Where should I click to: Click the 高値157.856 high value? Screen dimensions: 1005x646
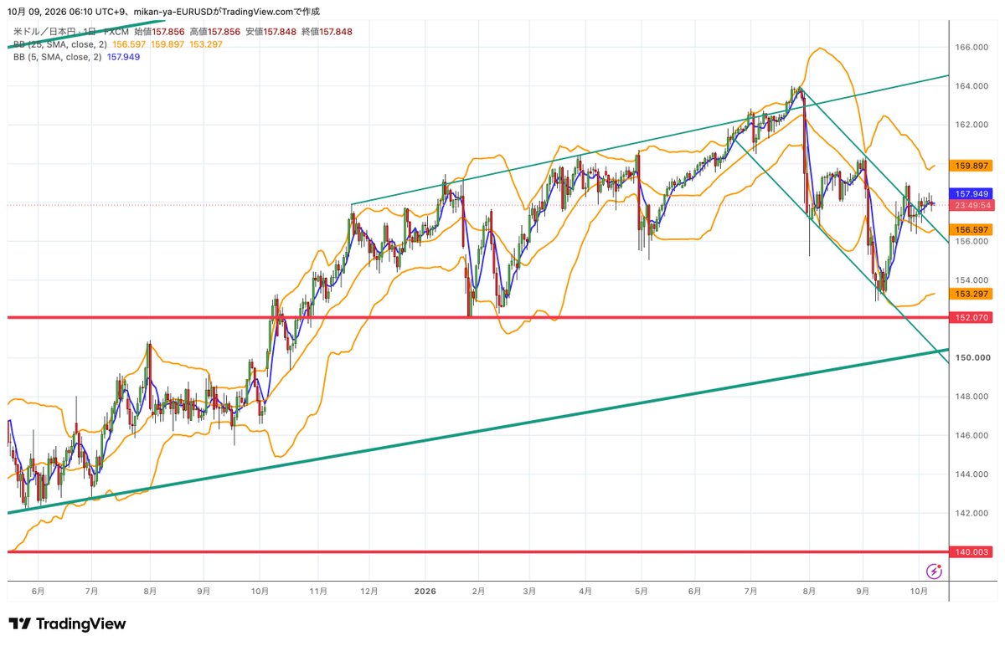[215, 31]
